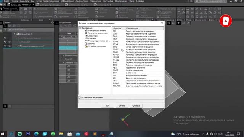The image size is (244, 137).
Task: Click the filter funnel icon in the tree panel
Action: pyautogui.click(x=5, y=30)
